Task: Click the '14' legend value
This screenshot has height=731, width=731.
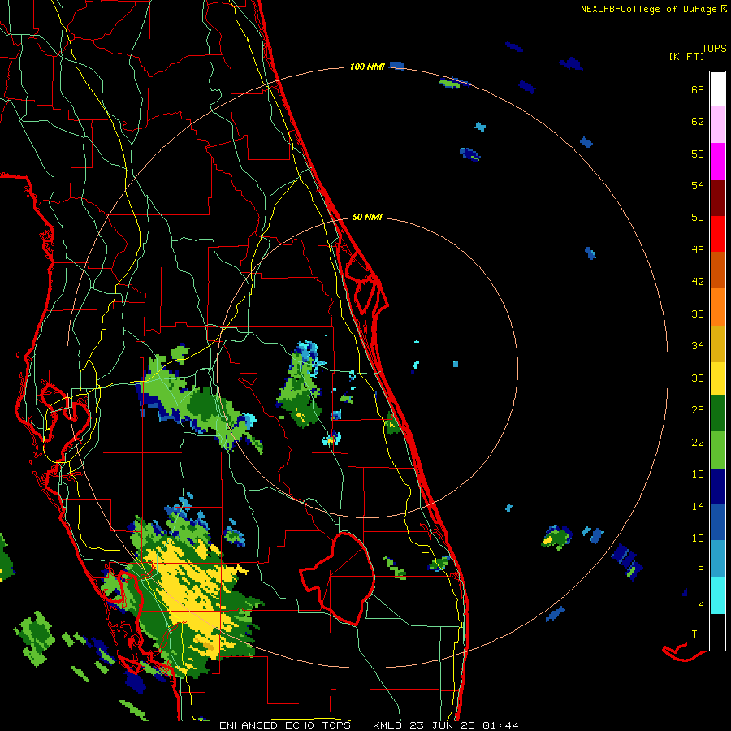Action: coord(698,506)
